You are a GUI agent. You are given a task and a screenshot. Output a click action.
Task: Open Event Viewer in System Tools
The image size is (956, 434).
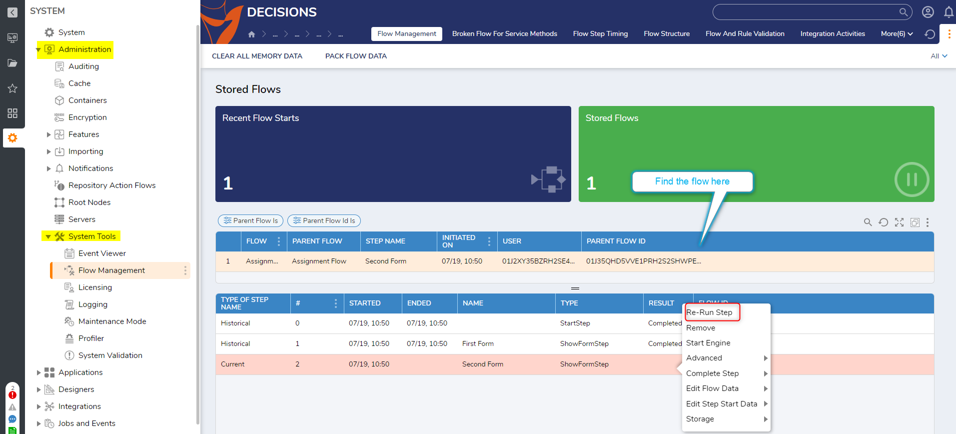coord(102,253)
